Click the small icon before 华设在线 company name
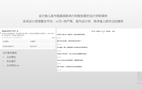Screen dimensions: 142x90 [2, 38]
